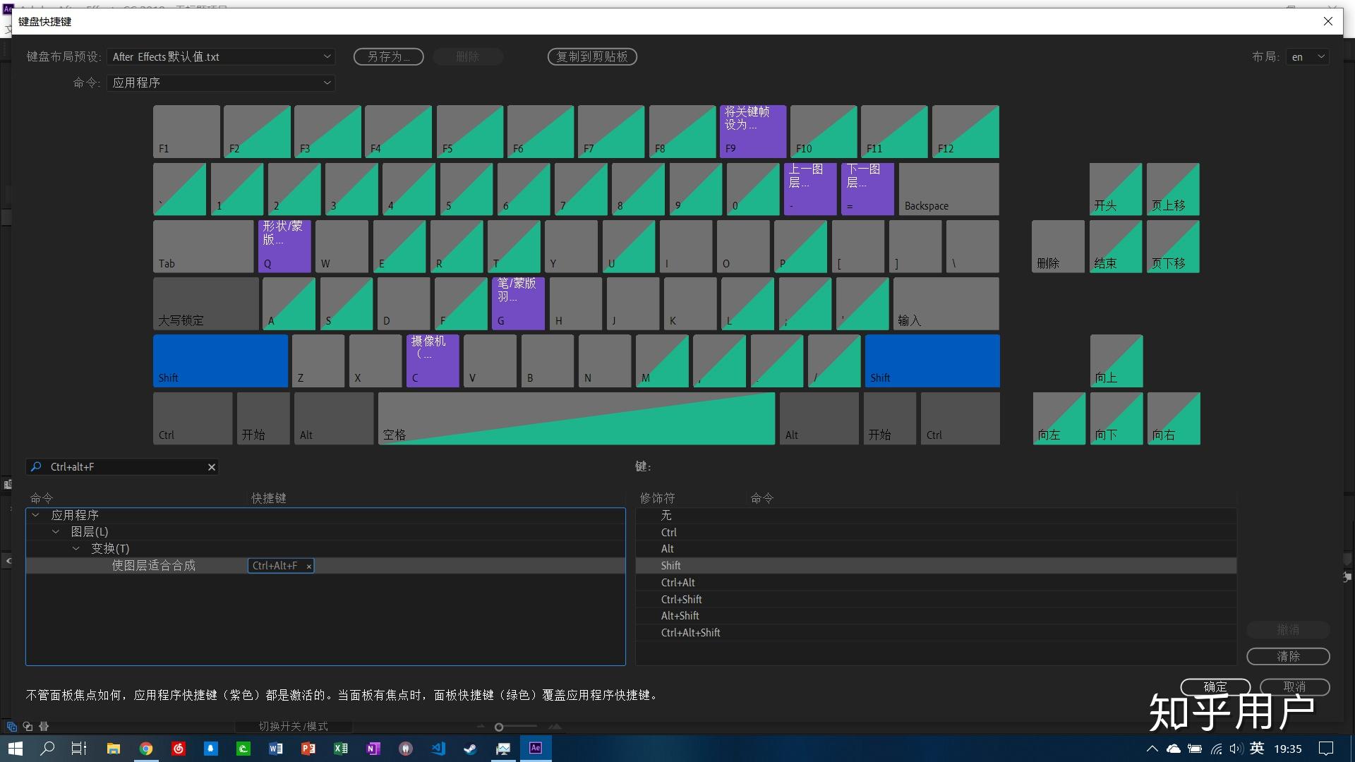Switch to After Effects taskbar icon
Viewport: 1355px width, 762px height.
point(536,748)
